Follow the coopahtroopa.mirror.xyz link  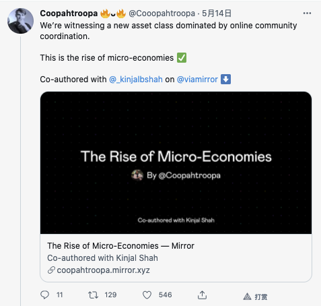point(103,270)
